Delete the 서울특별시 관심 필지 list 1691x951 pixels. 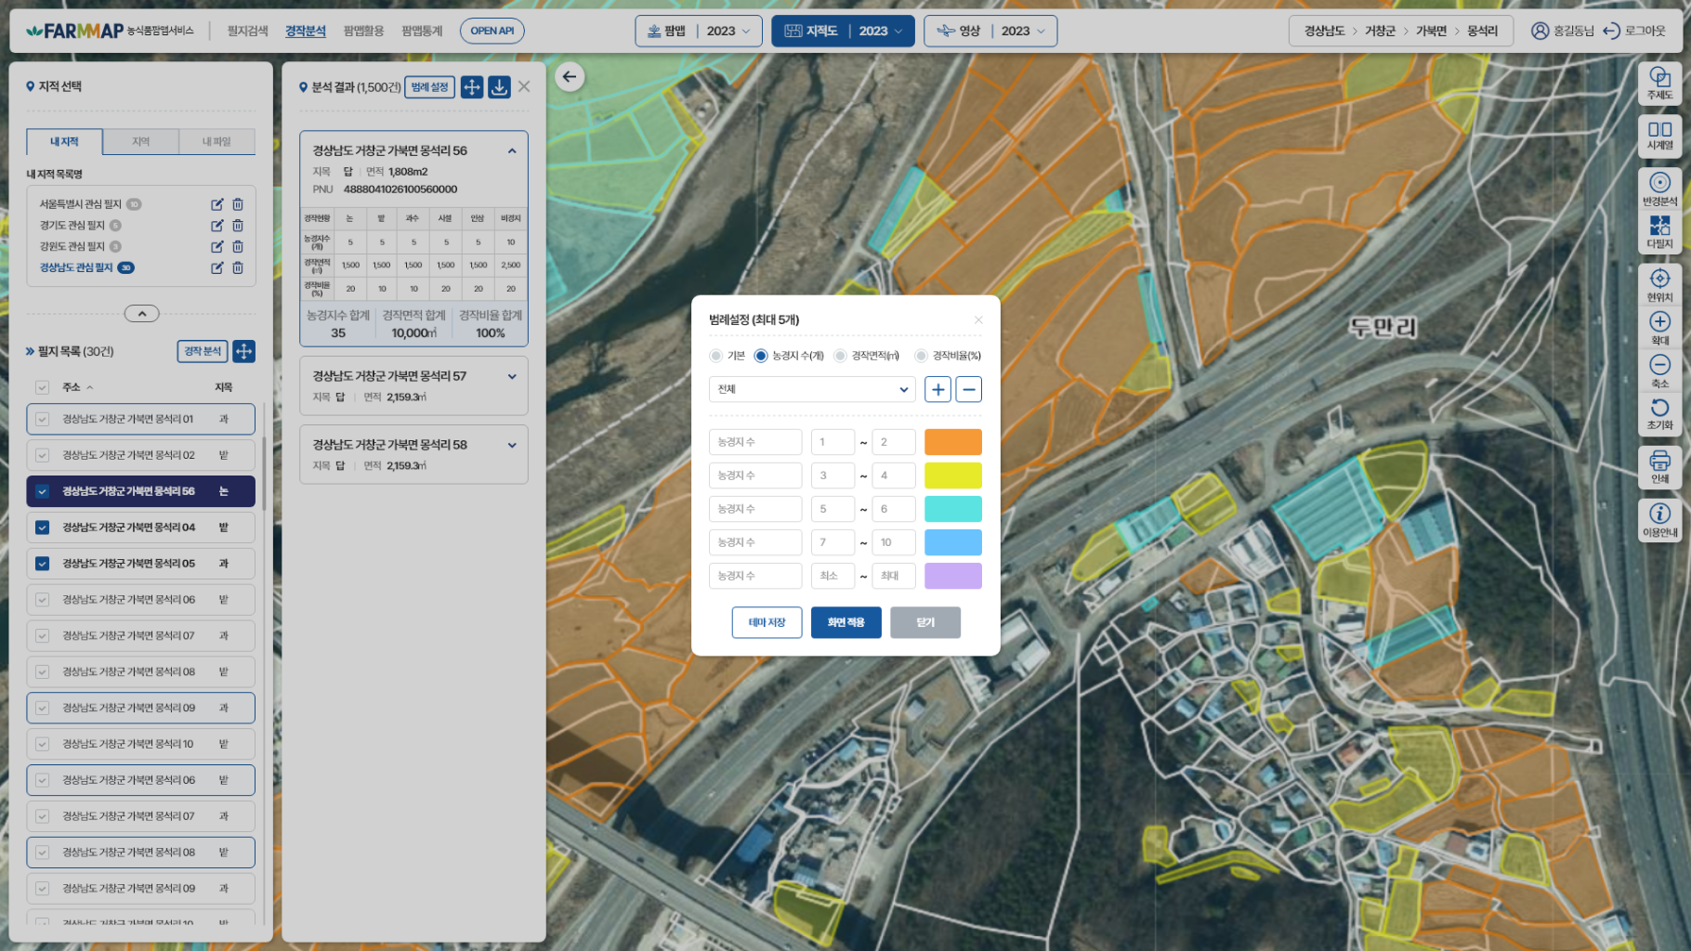238,204
